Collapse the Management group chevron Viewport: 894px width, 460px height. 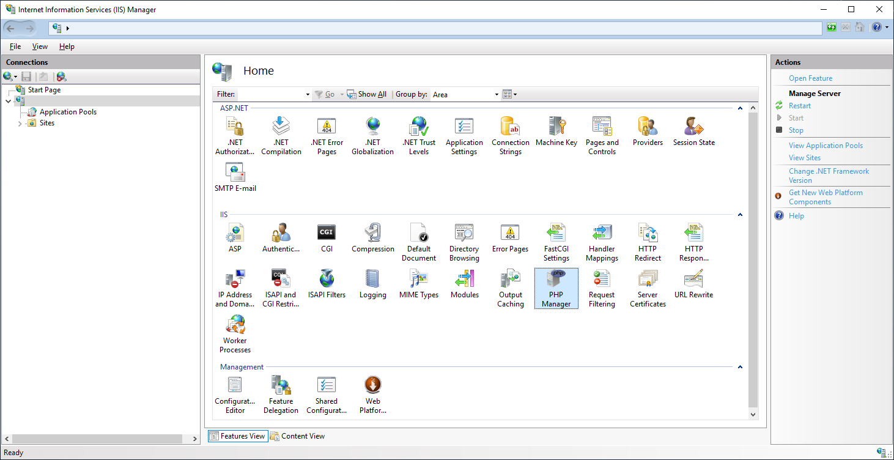(740, 367)
